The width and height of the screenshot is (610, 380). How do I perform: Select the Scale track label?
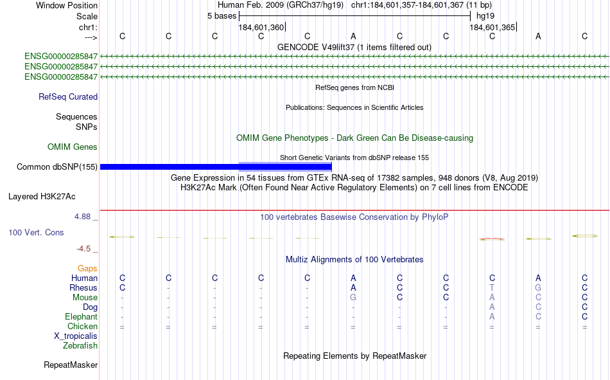click(x=87, y=16)
